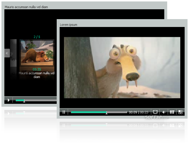Select the mammoth video thumbnail
Image resolution: width=189 pixels, height=145 pixels.
37,53
